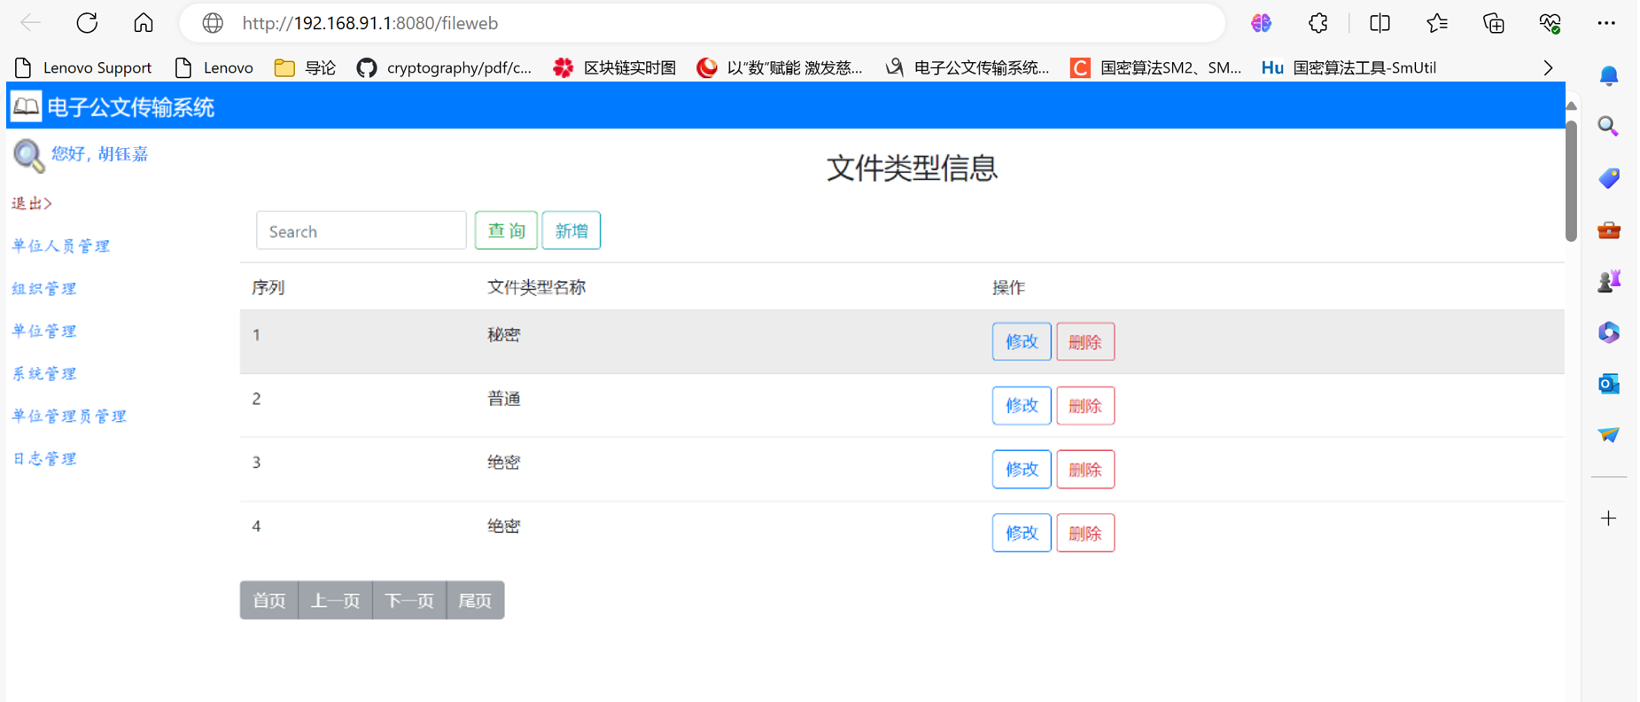Click the 退出 logout link

click(32, 203)
